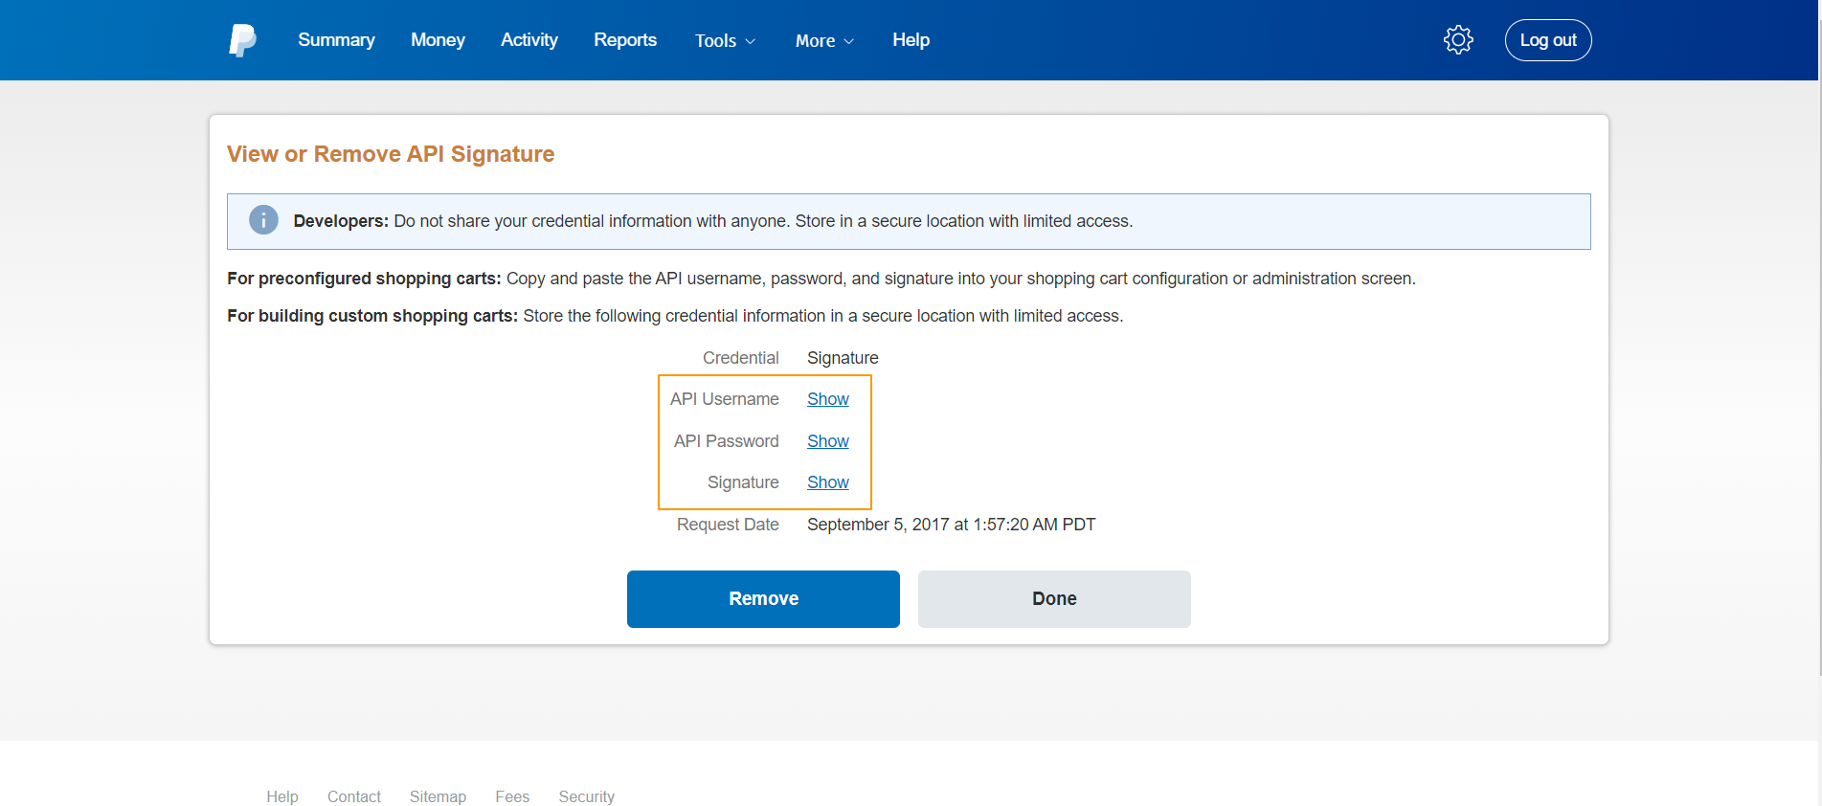Click Help in the top navigation

point(911,40)
